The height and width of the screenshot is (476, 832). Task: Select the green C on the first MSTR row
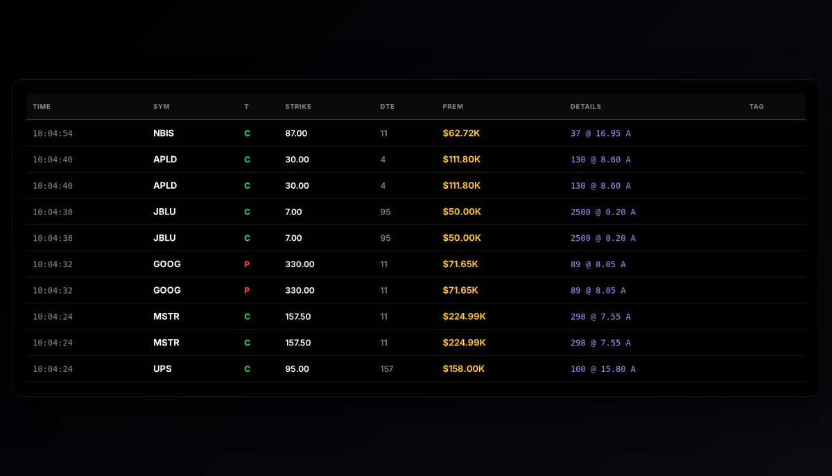(247, 316)
